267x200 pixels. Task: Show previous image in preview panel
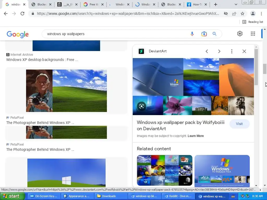[207, 51]
